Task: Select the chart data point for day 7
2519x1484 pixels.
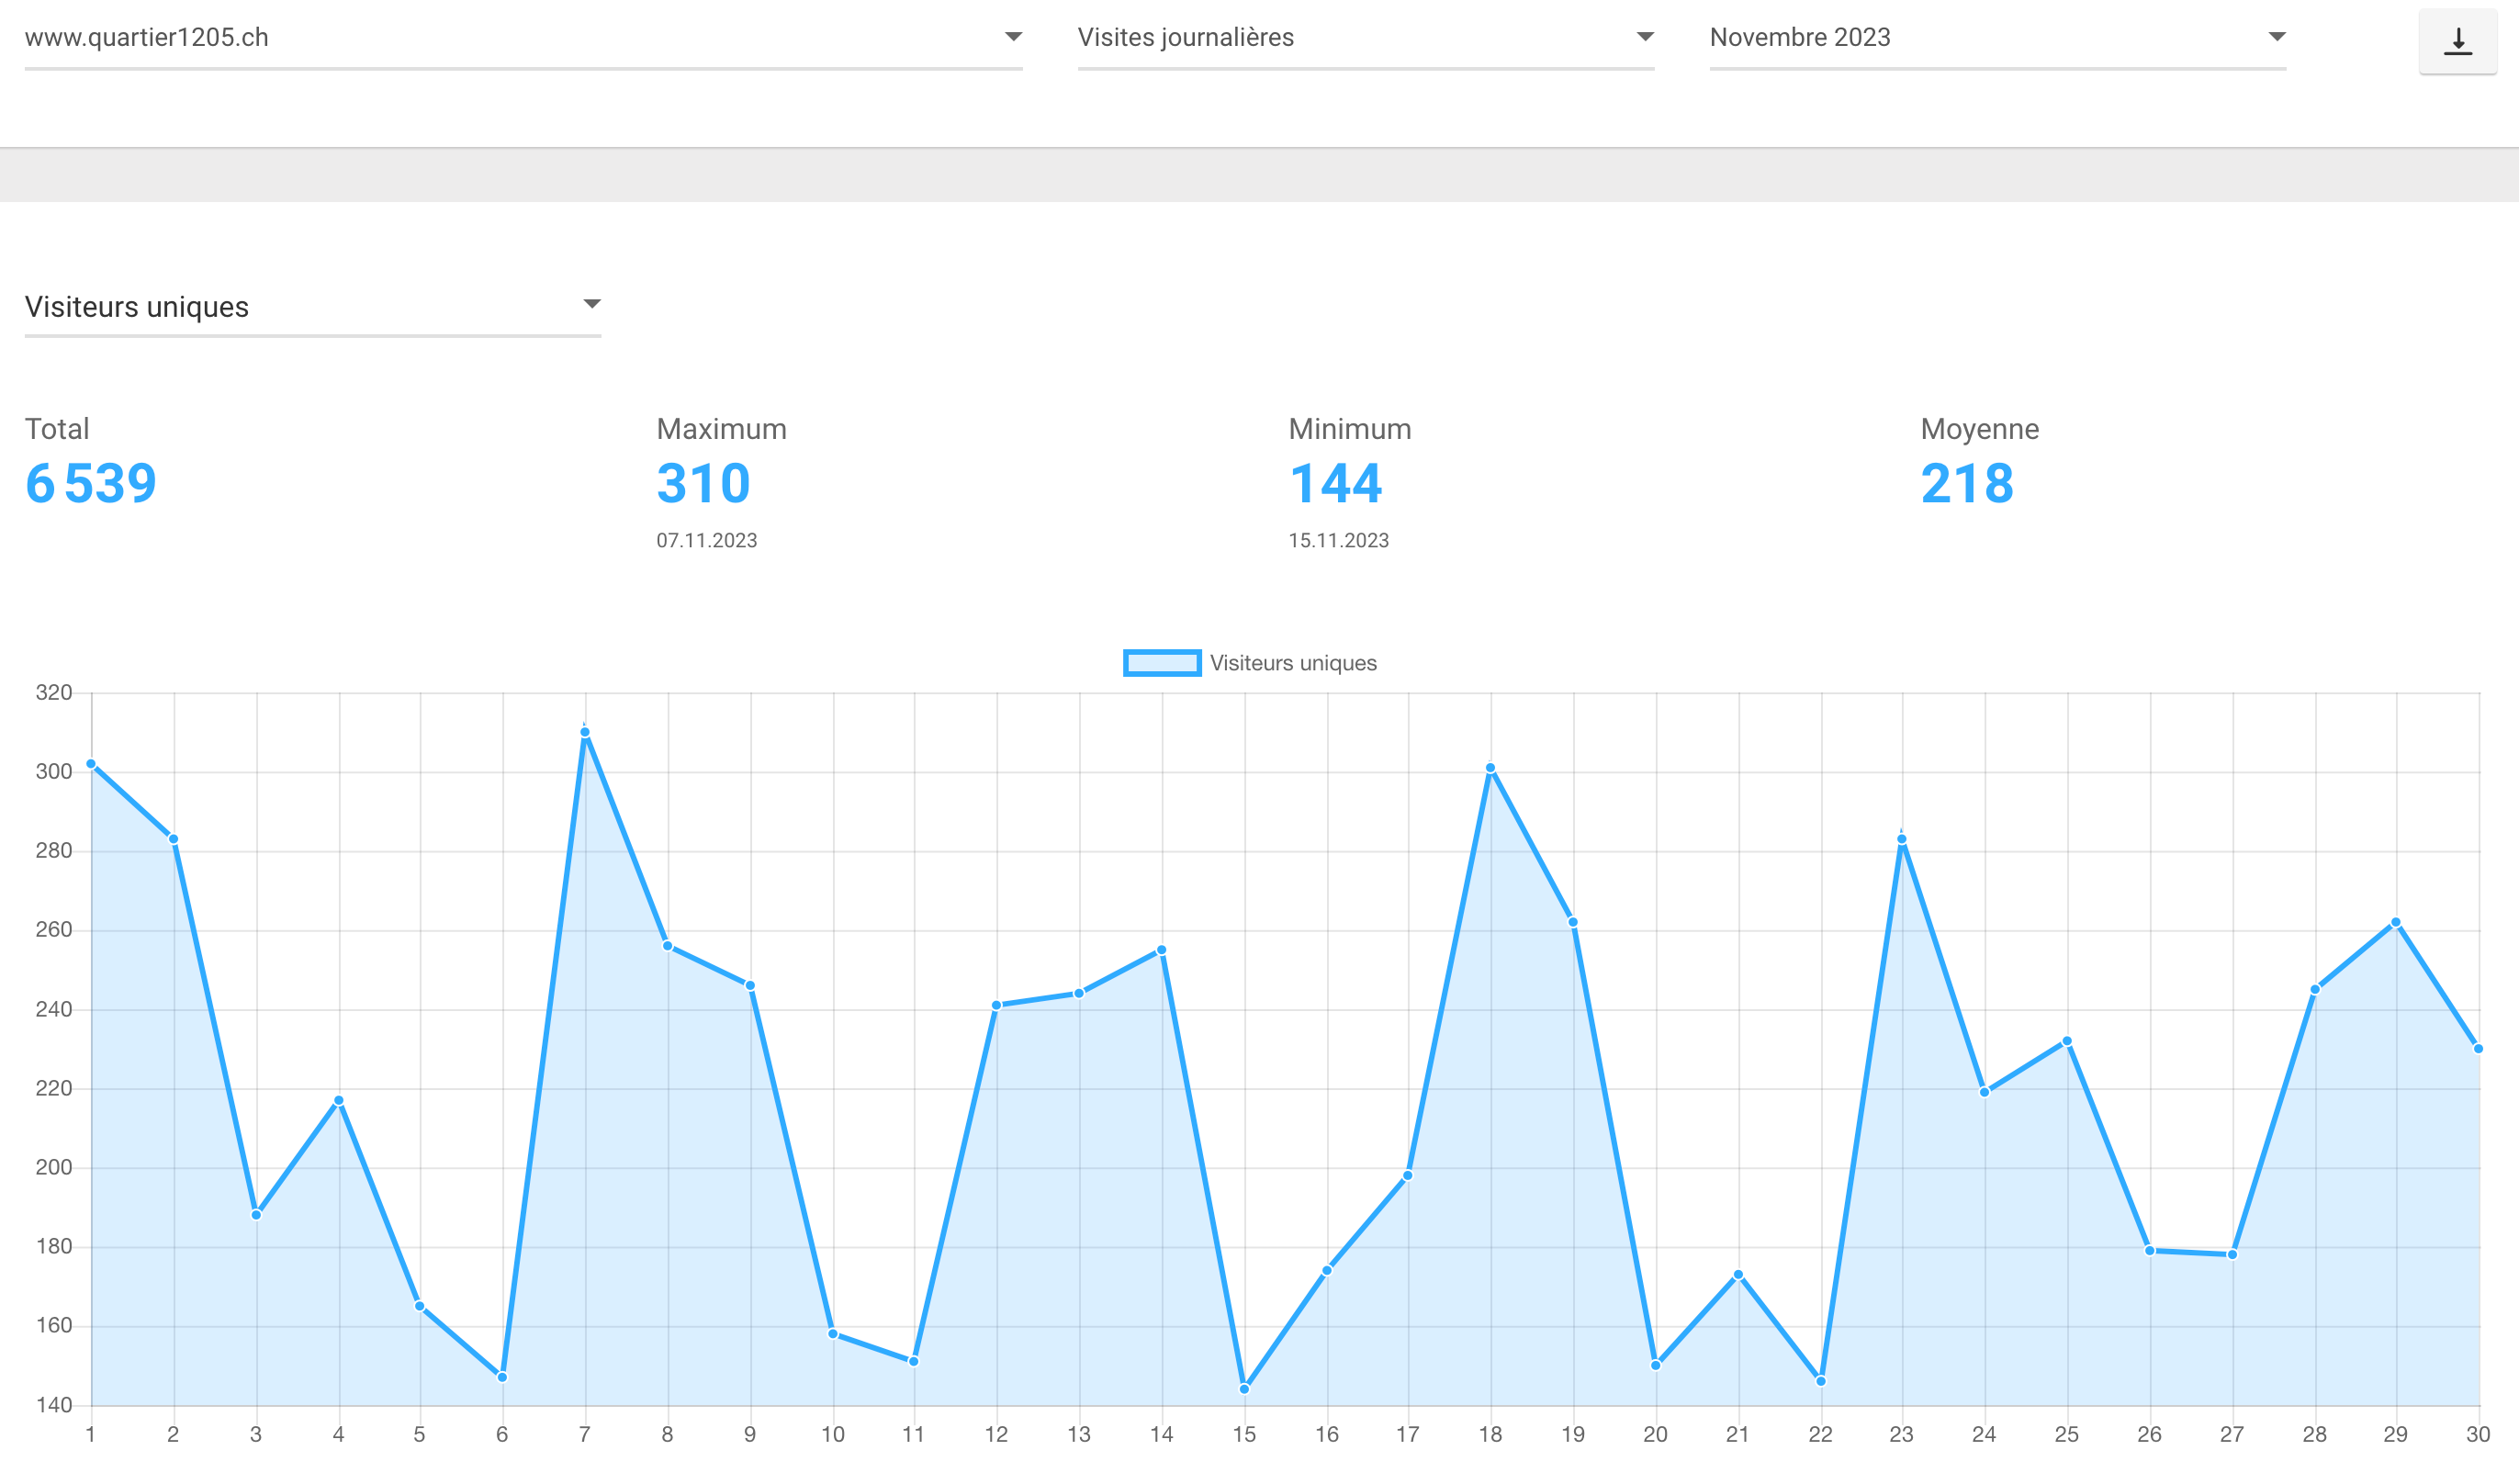Action: coord(585,733)
